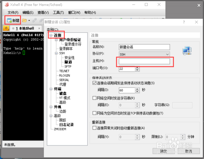Collapse the 高级 category tree node
The height and width of the screenshot is (159, 204).
tap(51, 116)
